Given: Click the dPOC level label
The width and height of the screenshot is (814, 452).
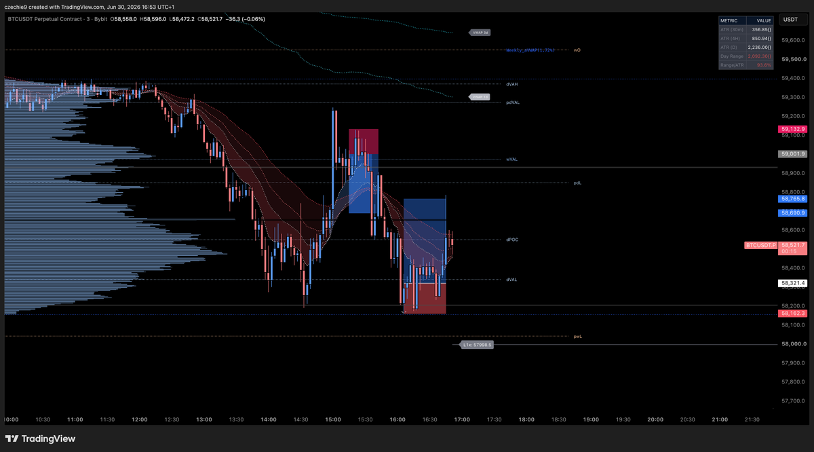Looking at the screenshot, I should click(x=512, y=240).
